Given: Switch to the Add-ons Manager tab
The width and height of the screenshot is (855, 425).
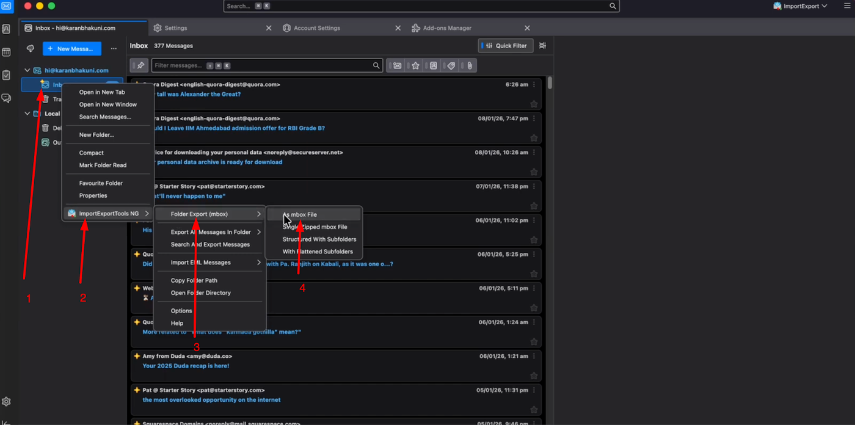Looking at the screenshot, I should pyautogui.click(x=447, y=28).
